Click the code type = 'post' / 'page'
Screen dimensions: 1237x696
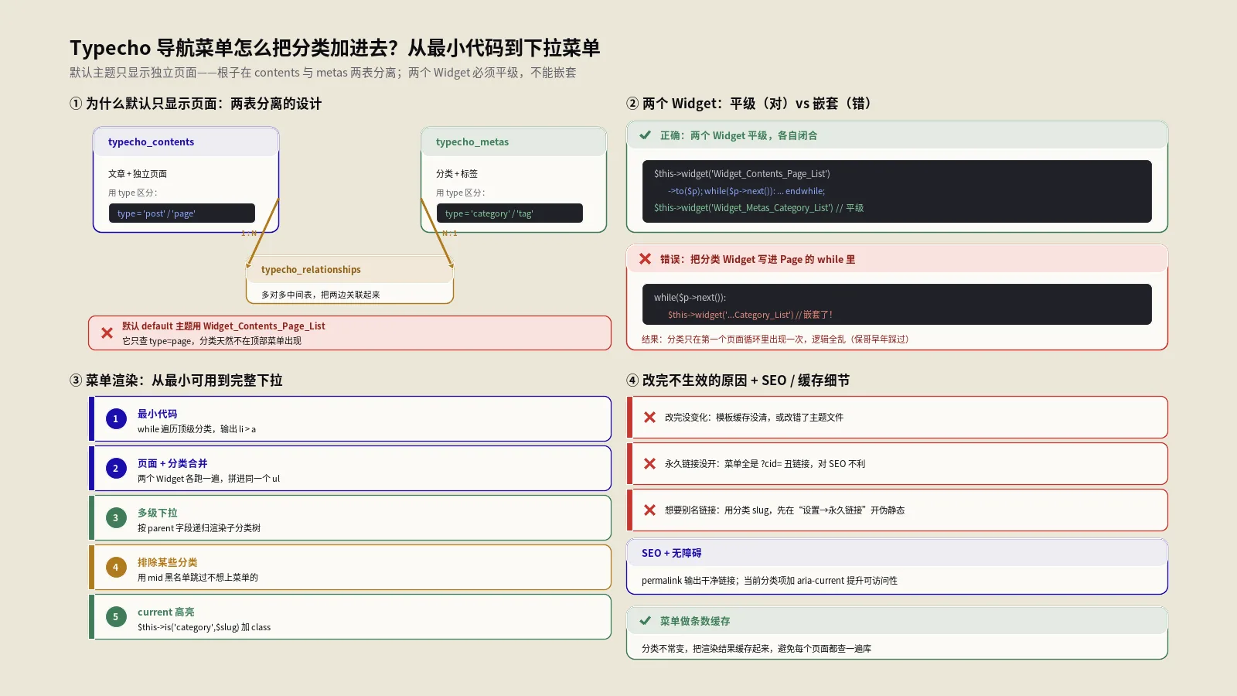182,213
